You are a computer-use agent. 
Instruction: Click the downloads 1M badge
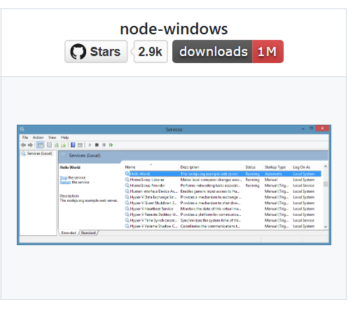[228, 51]
